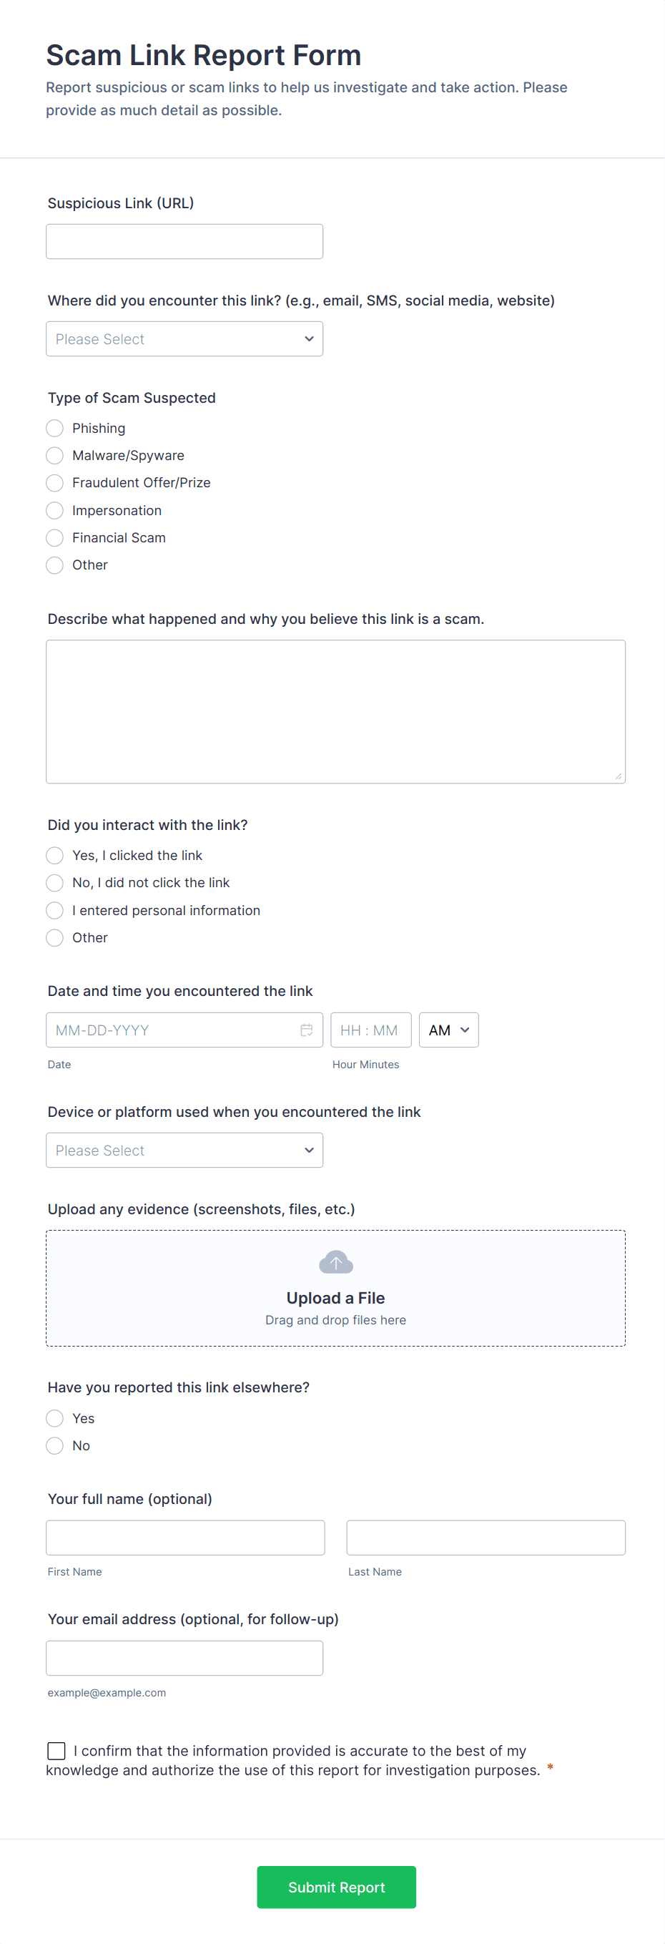
Task: Focus the Suspicious Link URL field
Action: [184, 242]
